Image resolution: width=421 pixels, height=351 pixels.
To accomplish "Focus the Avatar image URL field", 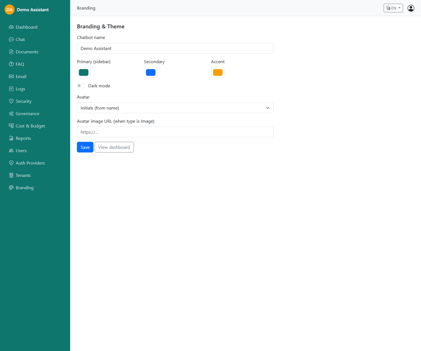I will [175, 132].
